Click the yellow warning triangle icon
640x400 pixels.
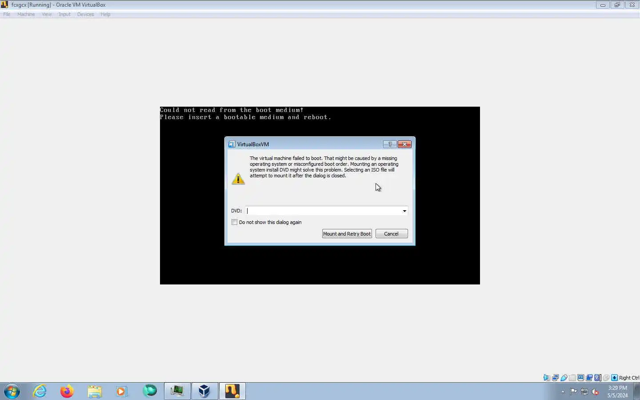point(238,179)
